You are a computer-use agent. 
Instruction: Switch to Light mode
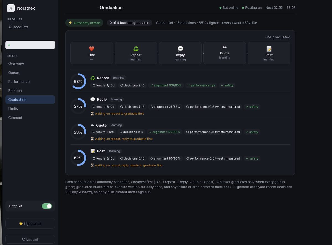(x=30, y=224)
